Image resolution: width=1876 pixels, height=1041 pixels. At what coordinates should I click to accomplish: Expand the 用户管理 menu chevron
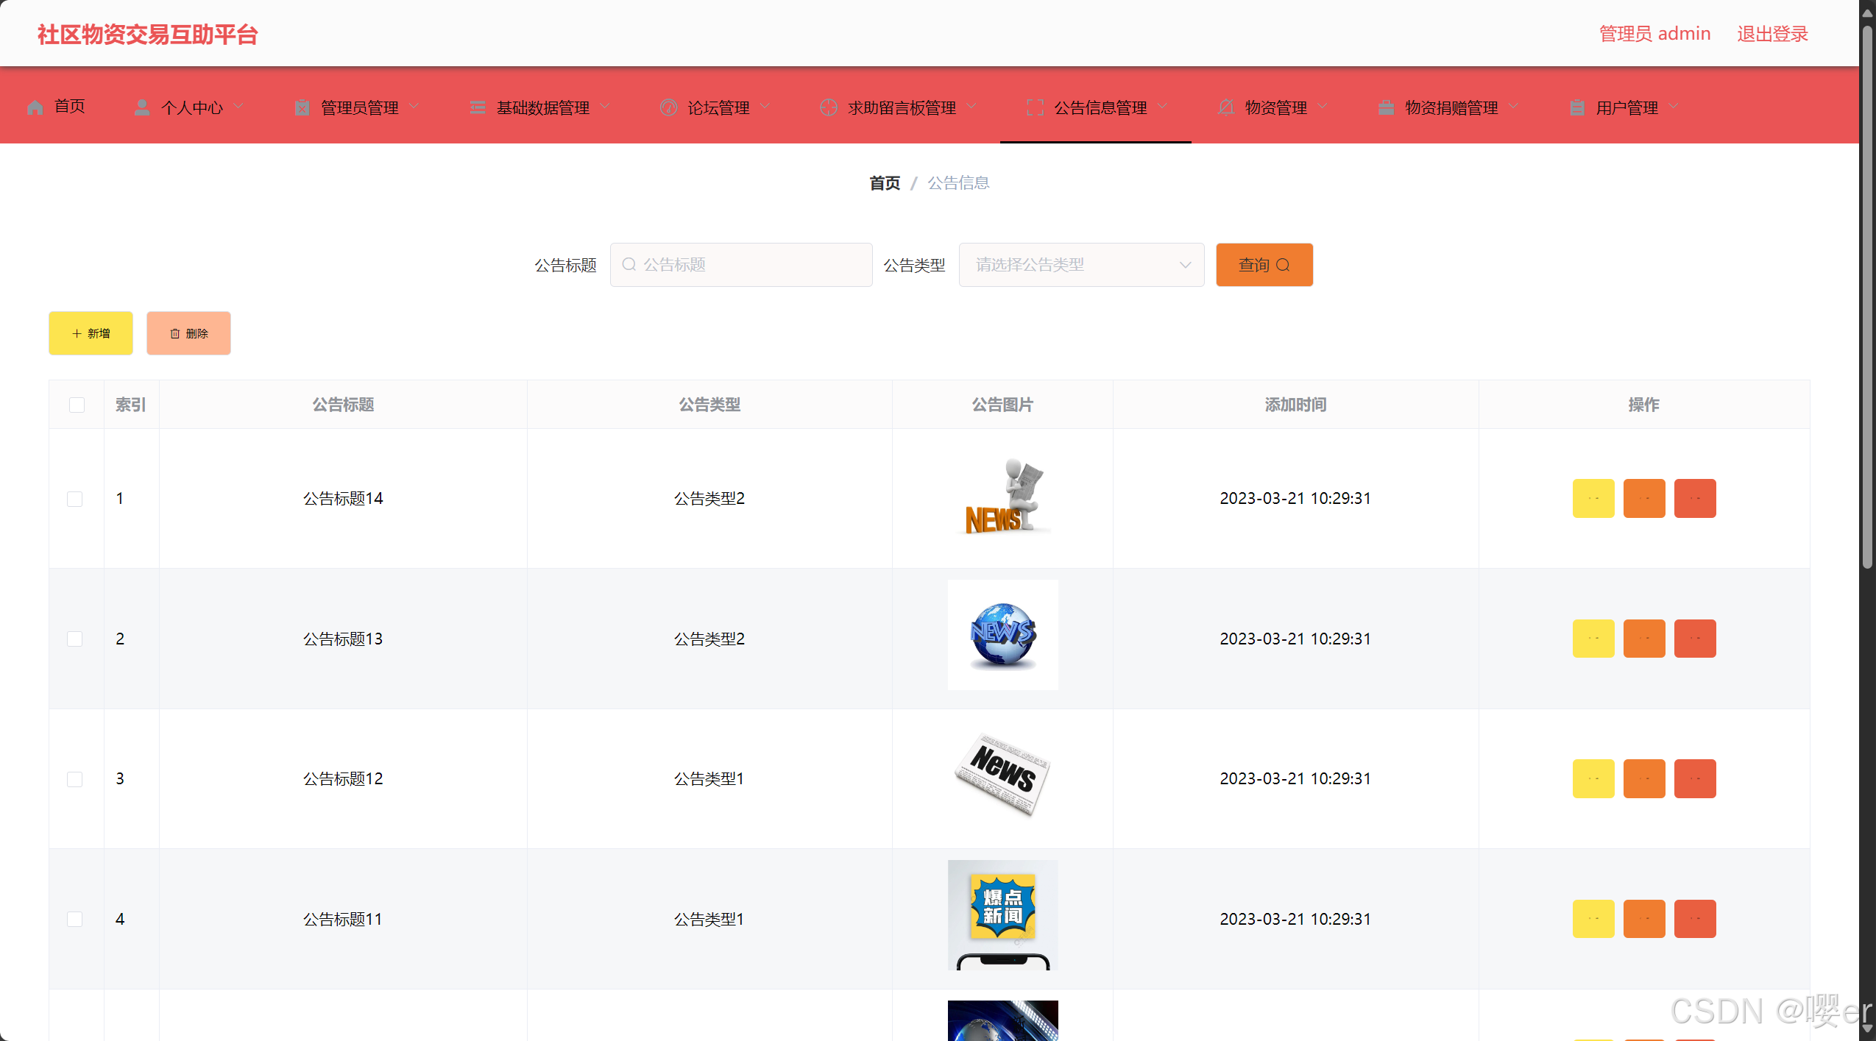point(1674,107)
